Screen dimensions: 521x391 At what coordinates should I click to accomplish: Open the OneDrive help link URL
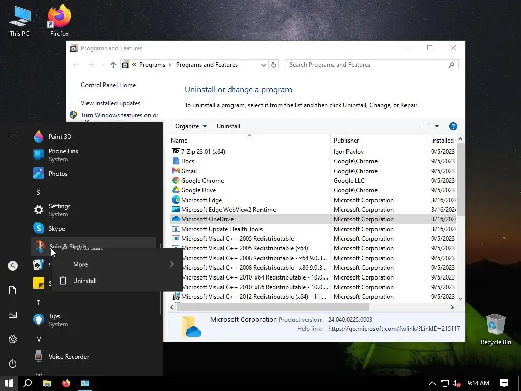[394, 329]
